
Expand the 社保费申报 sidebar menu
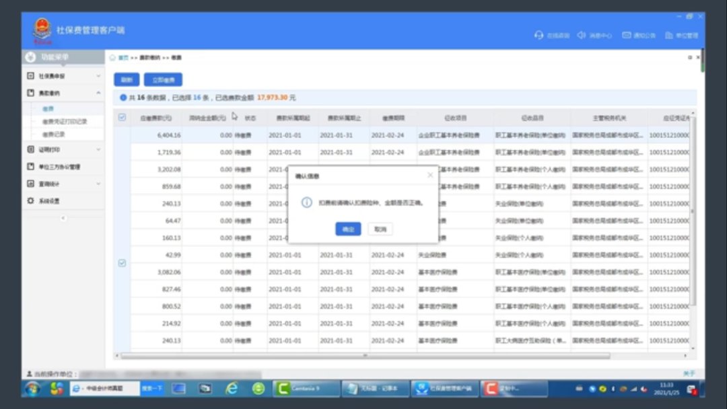tap(62, 77)
